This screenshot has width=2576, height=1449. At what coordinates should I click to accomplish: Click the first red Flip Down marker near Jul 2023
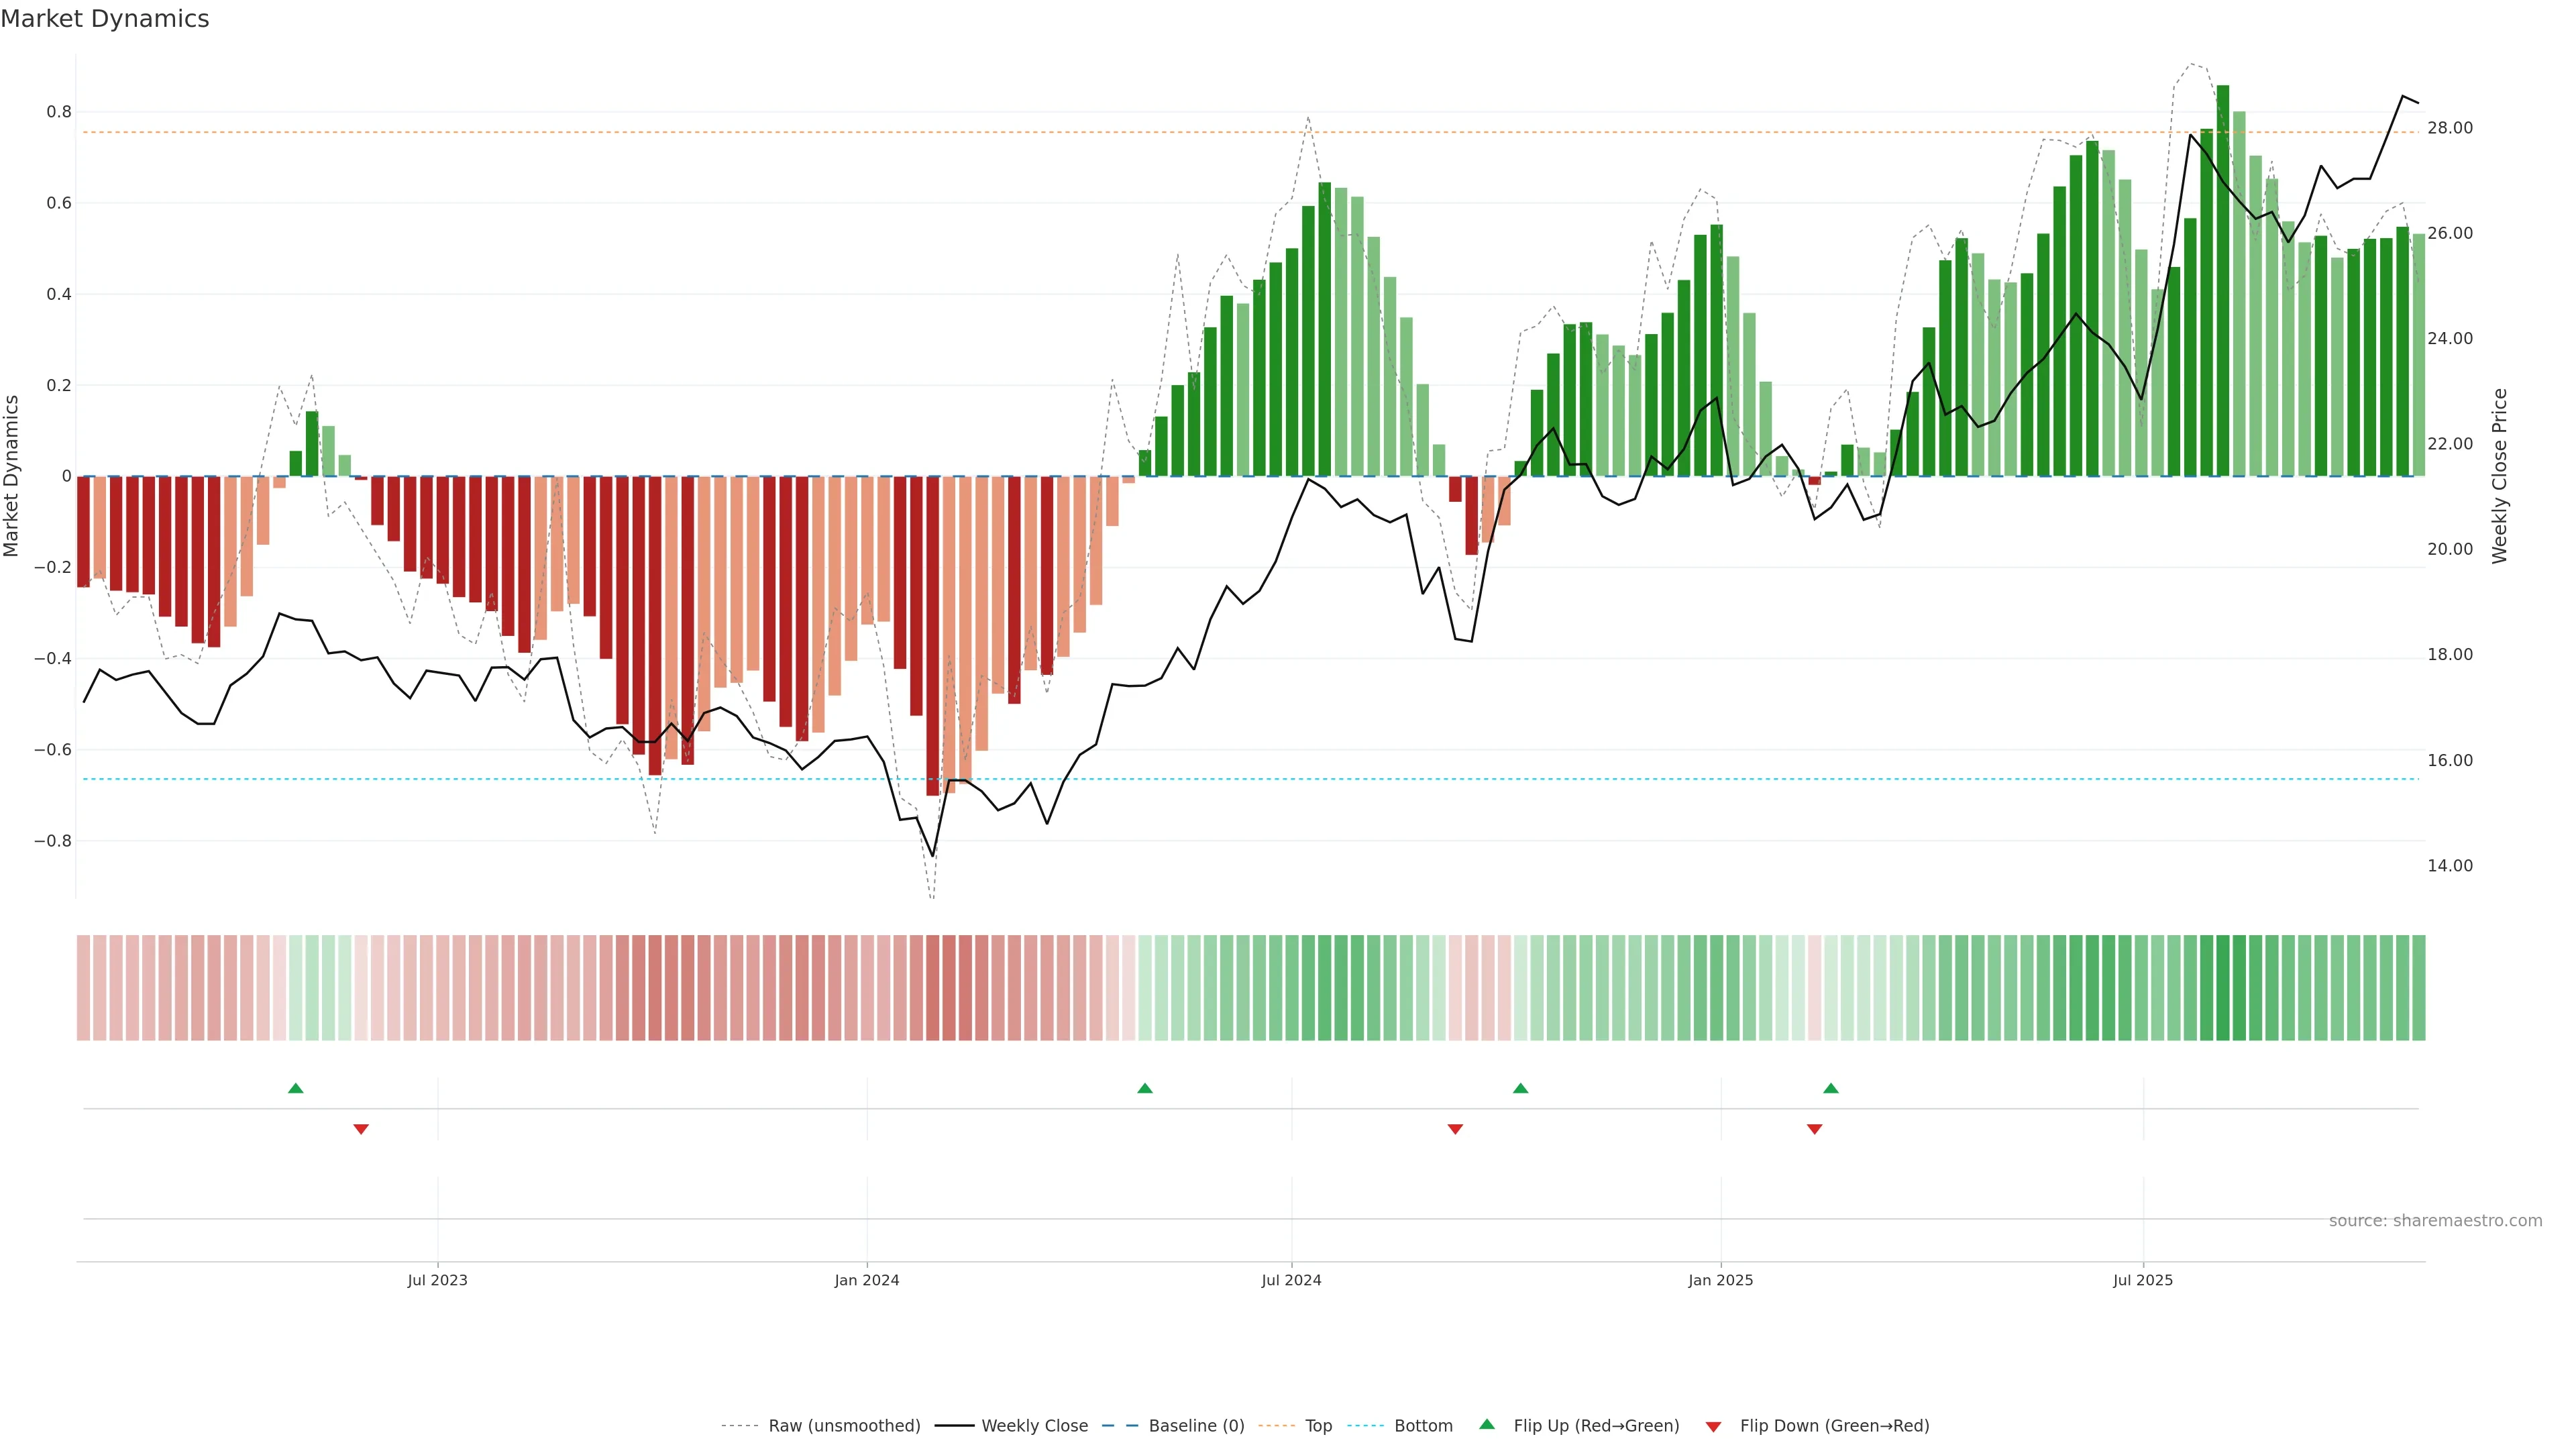(x=361, y=1129)
